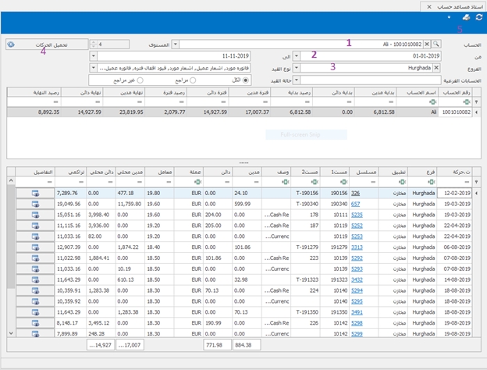Click the account search magnifier icon
The width and height of the screenshot is (487, 370).
tap(436, 44)
